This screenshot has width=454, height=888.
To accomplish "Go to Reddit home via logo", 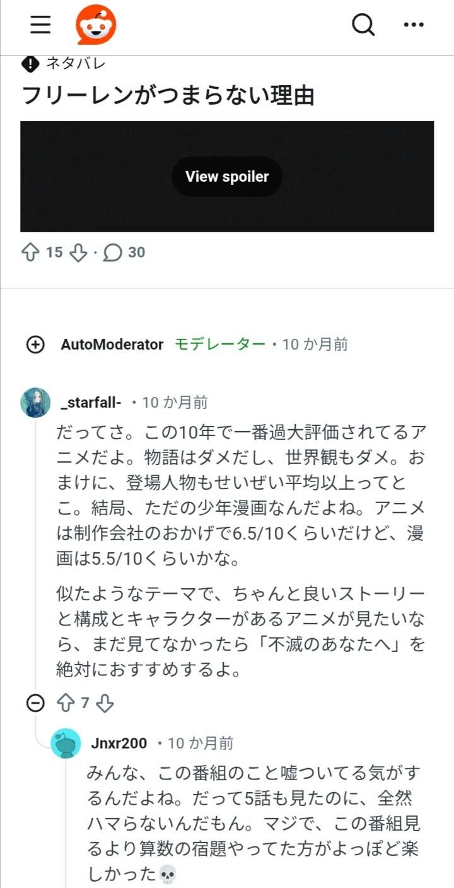I will [x=96, y=25].
